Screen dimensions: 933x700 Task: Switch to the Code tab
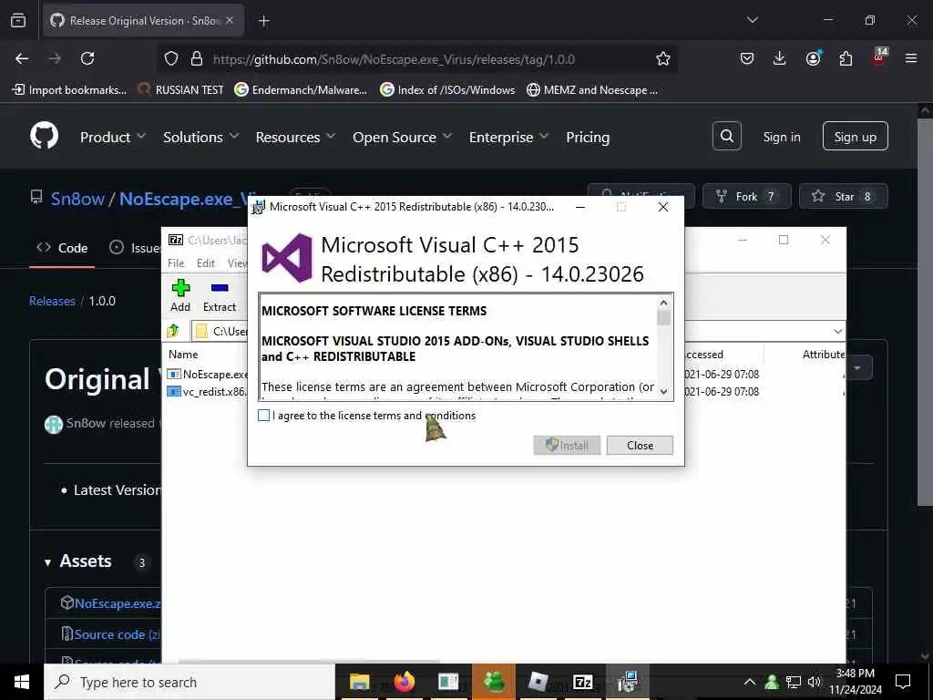pos(62,248)
